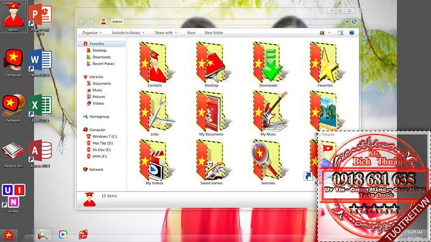Toggle the preview pane button
Image resolution: width=431 pixels, height=242 pixels.
[x=340, y=33]
